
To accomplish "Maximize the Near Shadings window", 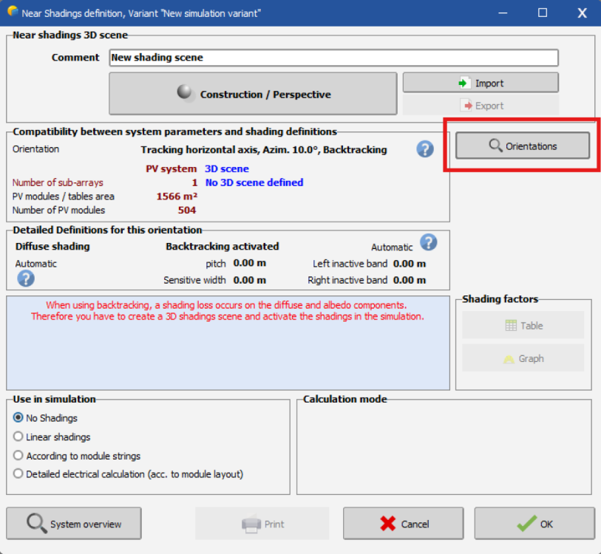I will pyautogui.click(x=543, y=13).
